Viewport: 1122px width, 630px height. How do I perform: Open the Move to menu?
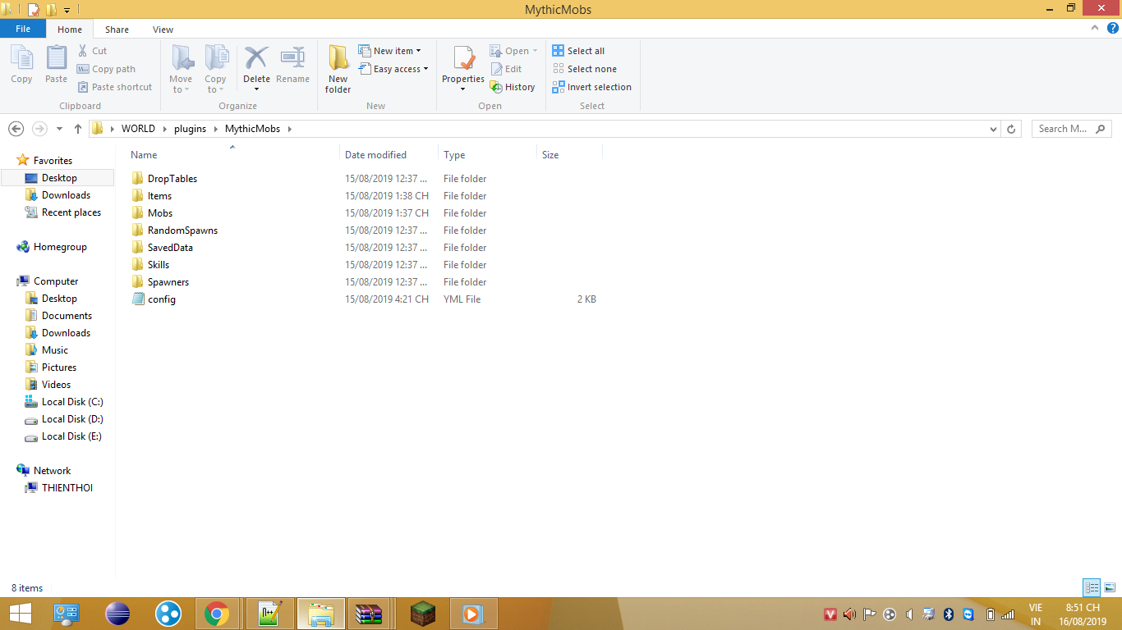181,69
